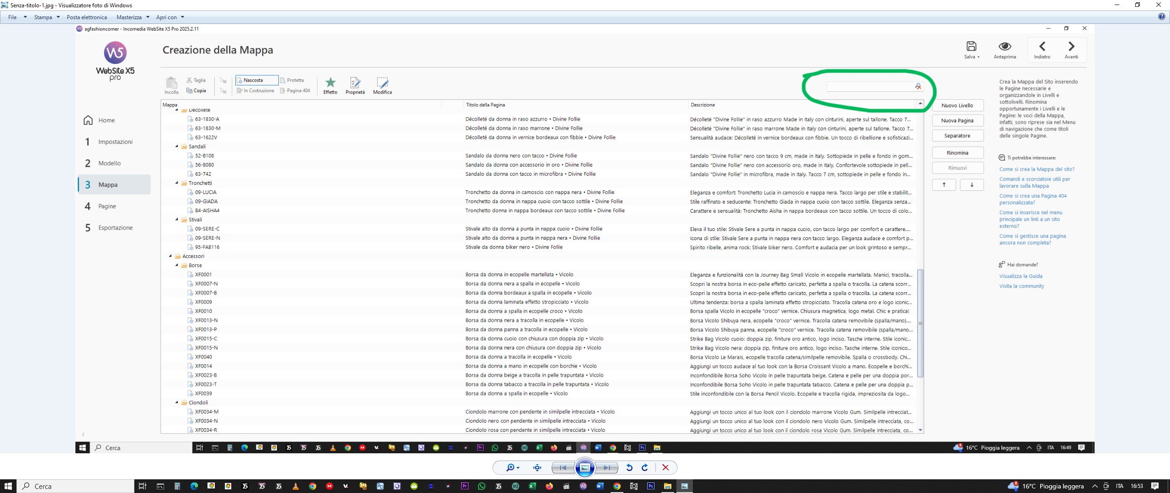Viewport: 1170px width, 493px height.
Task: Click the Copia toolbar icon
Action: click(x=197, y=91)
